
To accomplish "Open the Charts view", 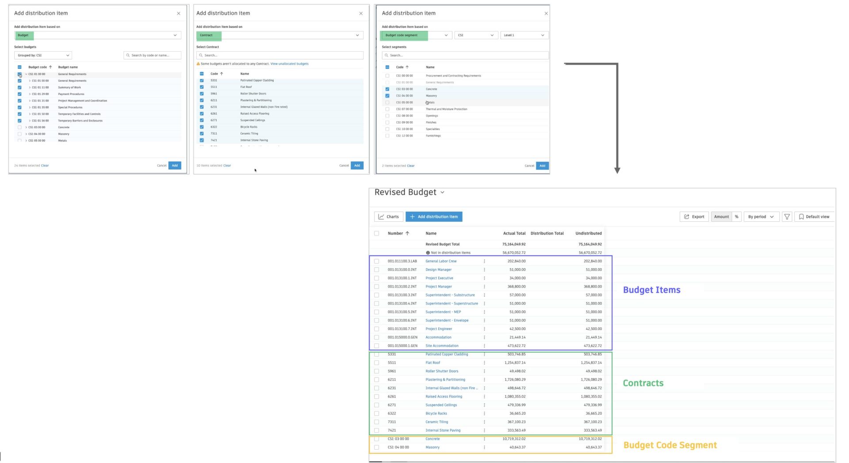I will pos(389,217).
